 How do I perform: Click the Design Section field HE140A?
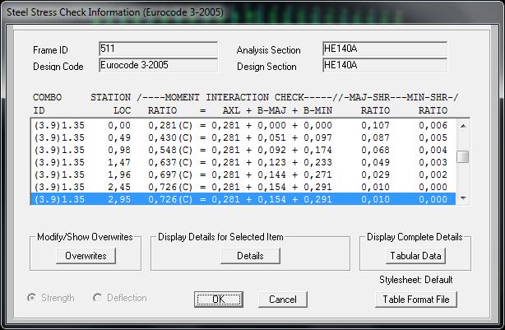pos(385,65)
